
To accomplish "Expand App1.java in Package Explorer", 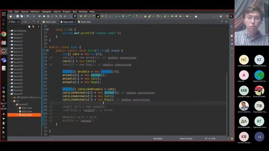I will [x=17, y=108].
